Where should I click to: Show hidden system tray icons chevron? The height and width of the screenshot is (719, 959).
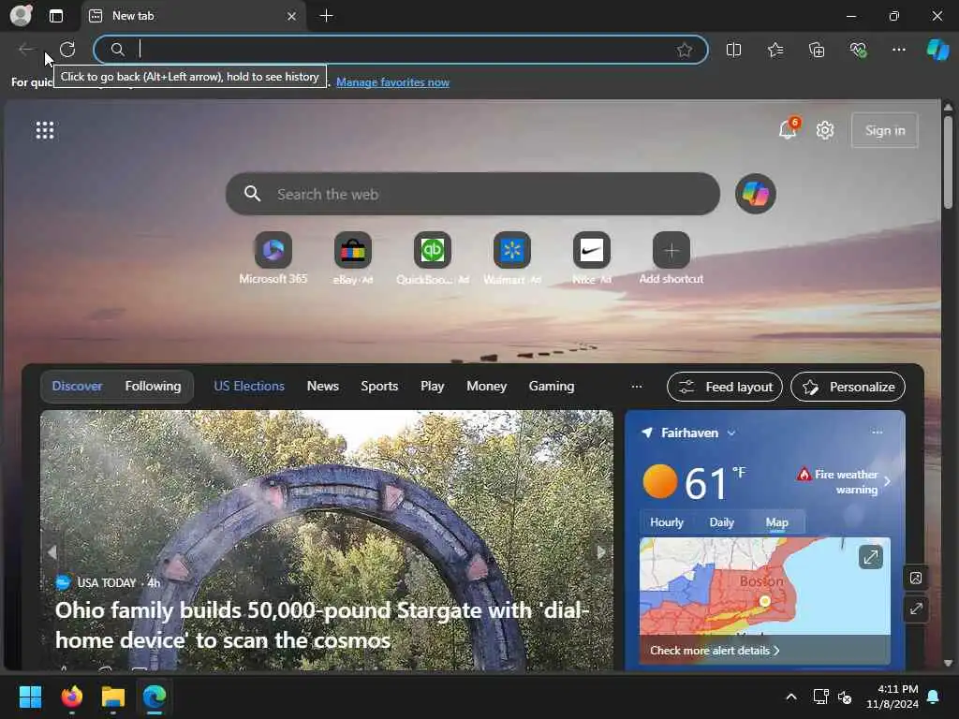pos(790,697)
